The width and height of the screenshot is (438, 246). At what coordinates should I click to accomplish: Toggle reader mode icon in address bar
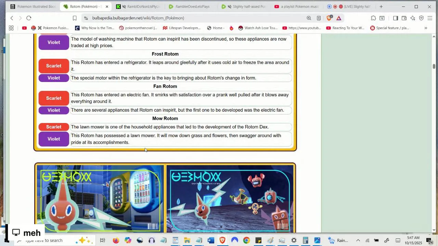click(319, 18)
